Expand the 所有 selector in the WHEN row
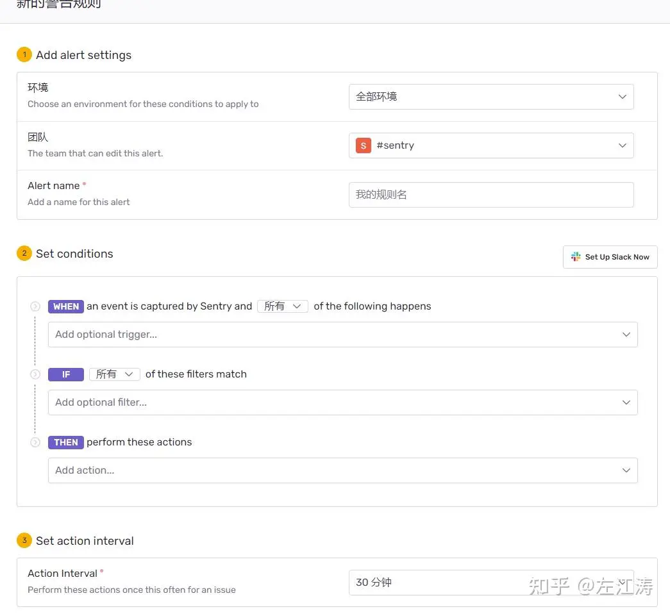Image resolution: width=670 pixels, height=614 pixels. pos(282,306)
